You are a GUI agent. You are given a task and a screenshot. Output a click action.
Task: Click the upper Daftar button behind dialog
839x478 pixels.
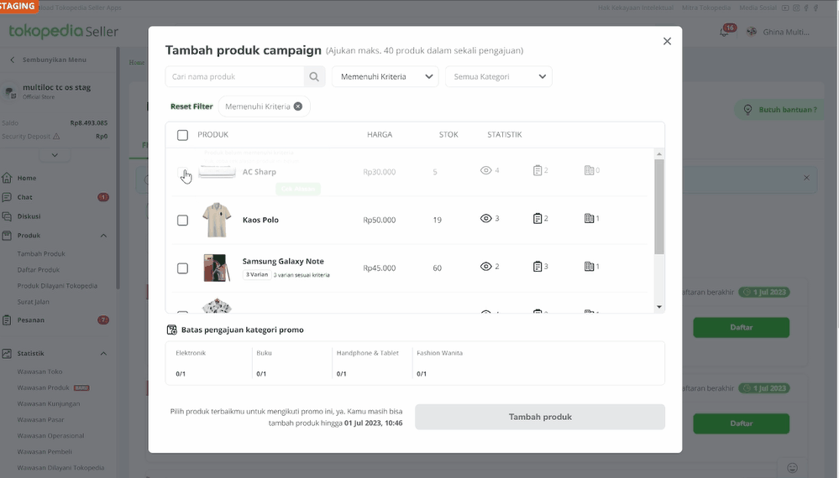click(741, 327)
